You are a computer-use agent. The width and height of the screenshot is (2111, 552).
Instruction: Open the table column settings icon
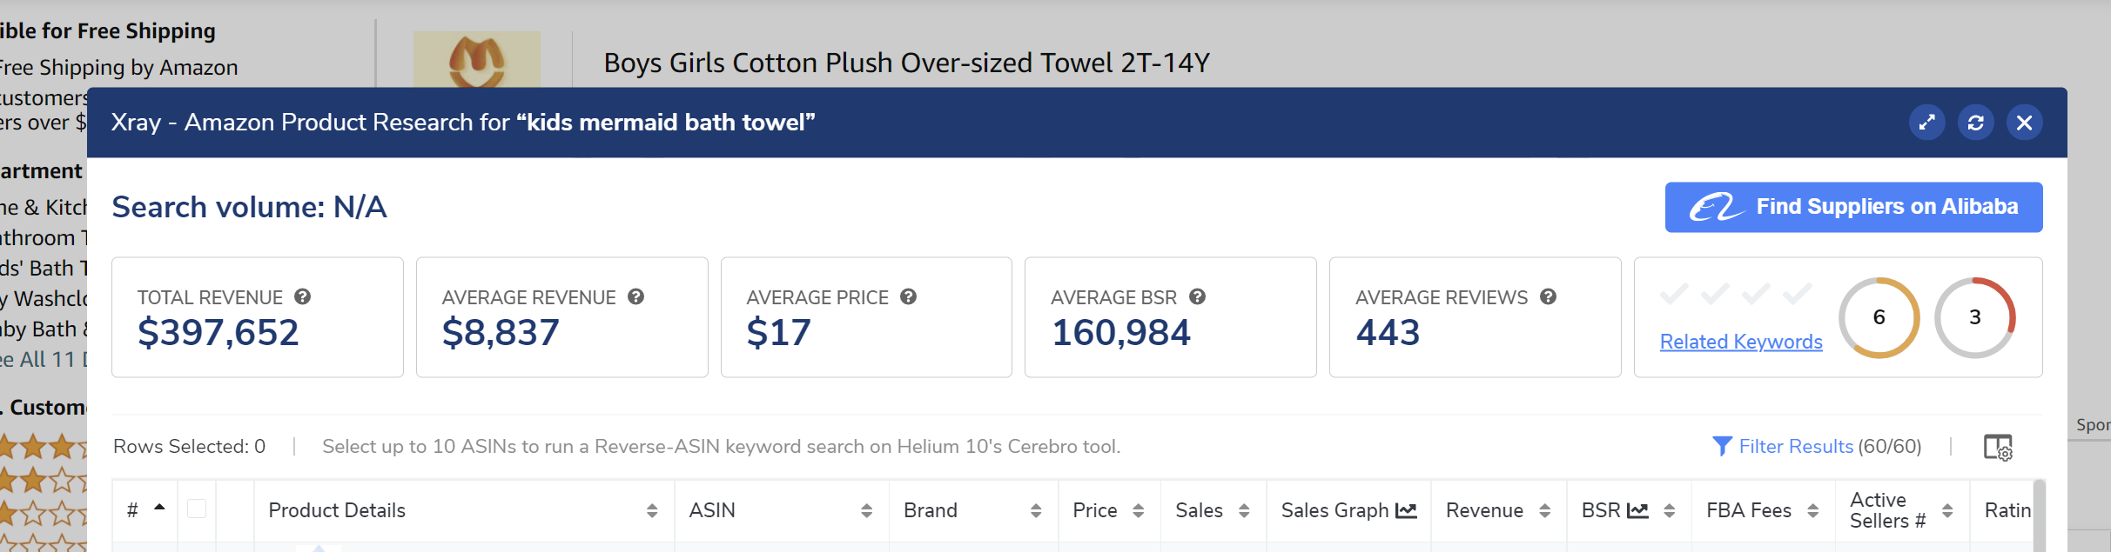pos(1997,447)
